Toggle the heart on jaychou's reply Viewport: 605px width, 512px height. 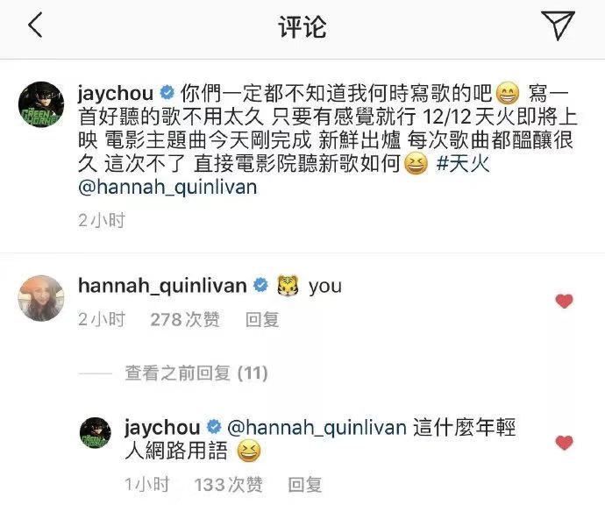point(564,443)
